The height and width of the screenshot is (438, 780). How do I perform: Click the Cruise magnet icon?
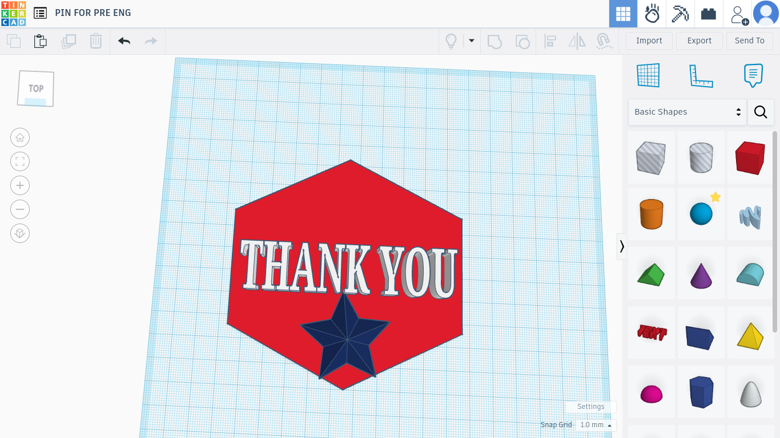click(x=604, y=41)
